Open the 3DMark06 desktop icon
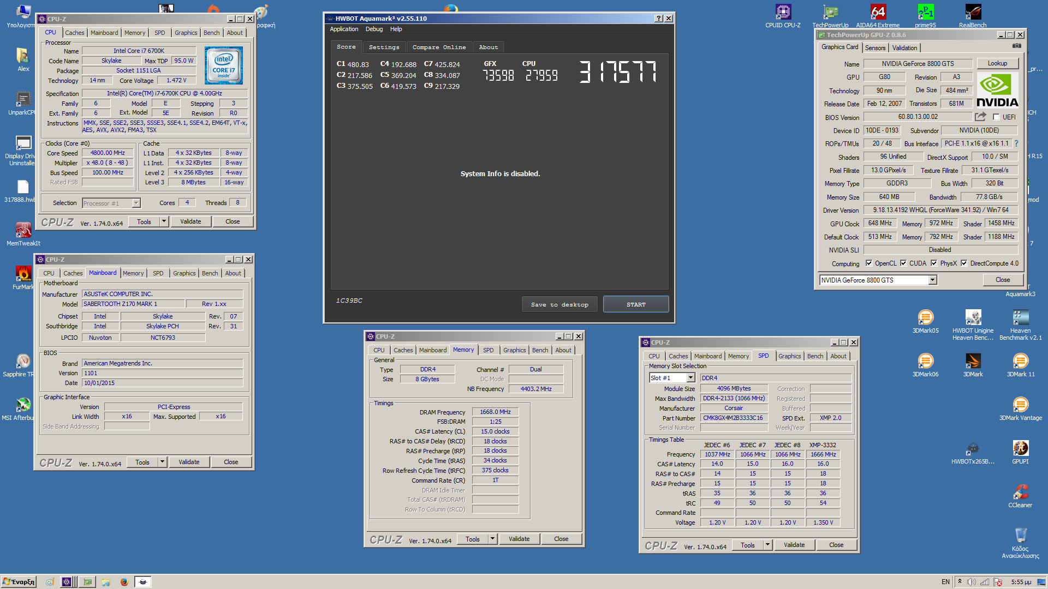The height and width of the screenshot is (589, 1048). coord(925,365)
